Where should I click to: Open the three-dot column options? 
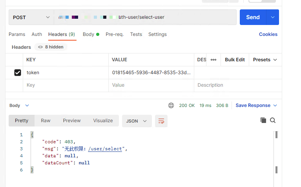tap(213, 60)
